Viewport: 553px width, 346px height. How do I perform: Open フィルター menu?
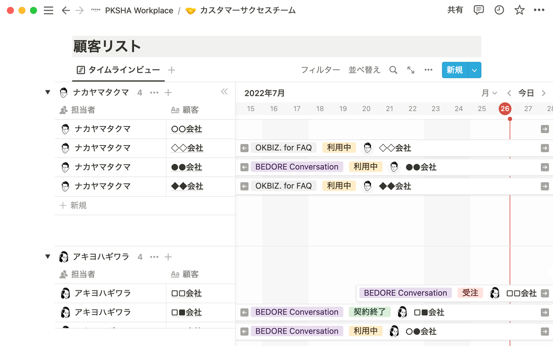321,70
